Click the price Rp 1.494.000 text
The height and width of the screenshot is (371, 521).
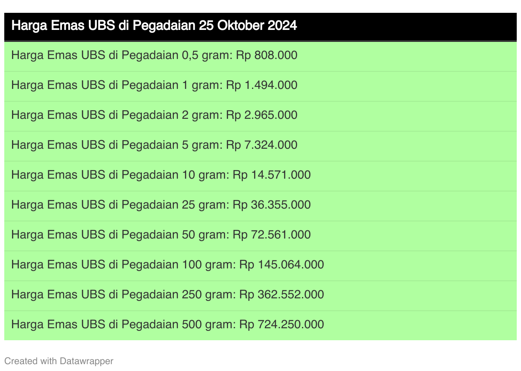click(x=262, y=85)
